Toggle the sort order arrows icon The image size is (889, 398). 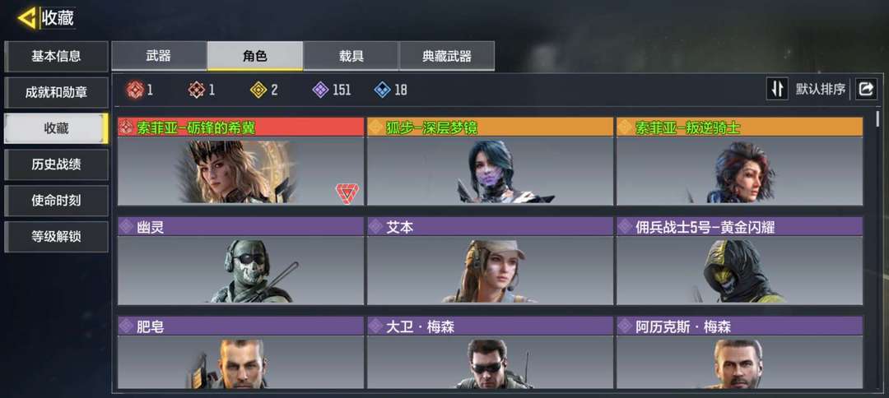coord(777,89)
